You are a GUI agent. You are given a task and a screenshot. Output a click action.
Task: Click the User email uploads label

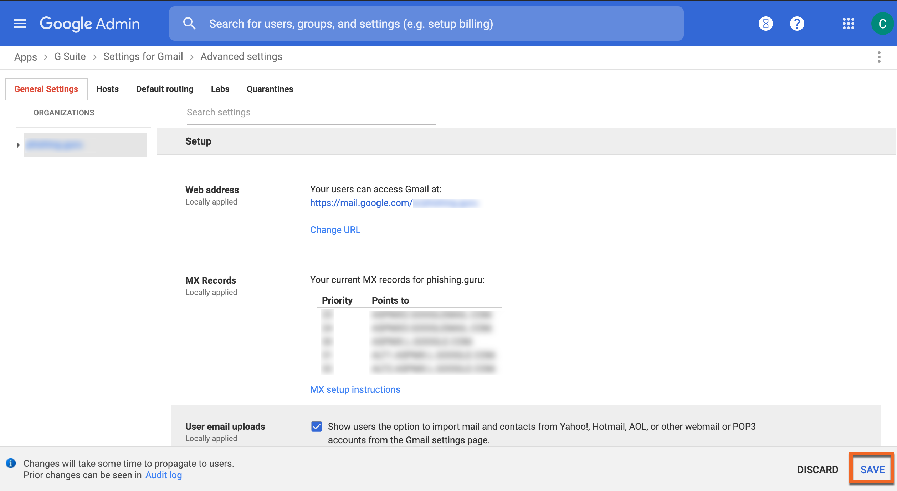tap(225, 427)
